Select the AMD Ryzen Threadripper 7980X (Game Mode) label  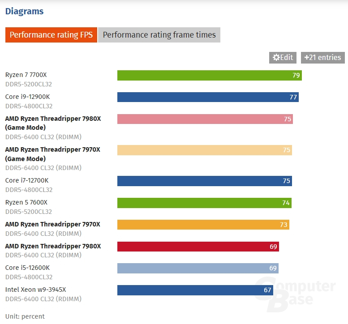point(52,123)
